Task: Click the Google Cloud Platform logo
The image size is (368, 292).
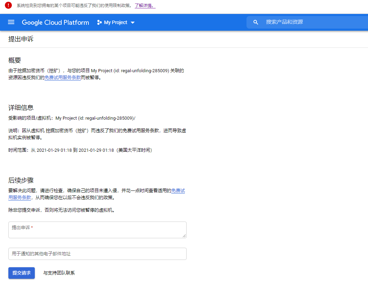Action: [x=55, y=22]
